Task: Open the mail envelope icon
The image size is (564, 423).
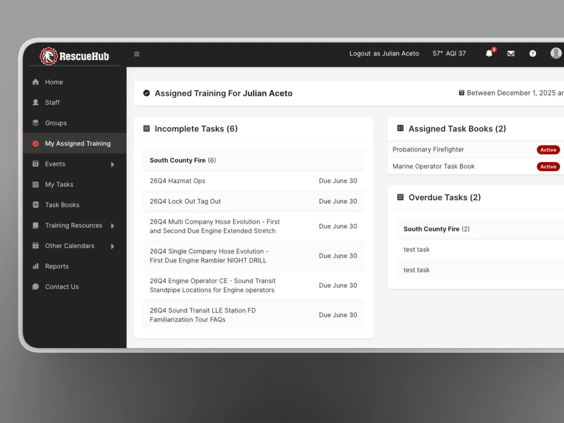Action: (511, 54)
